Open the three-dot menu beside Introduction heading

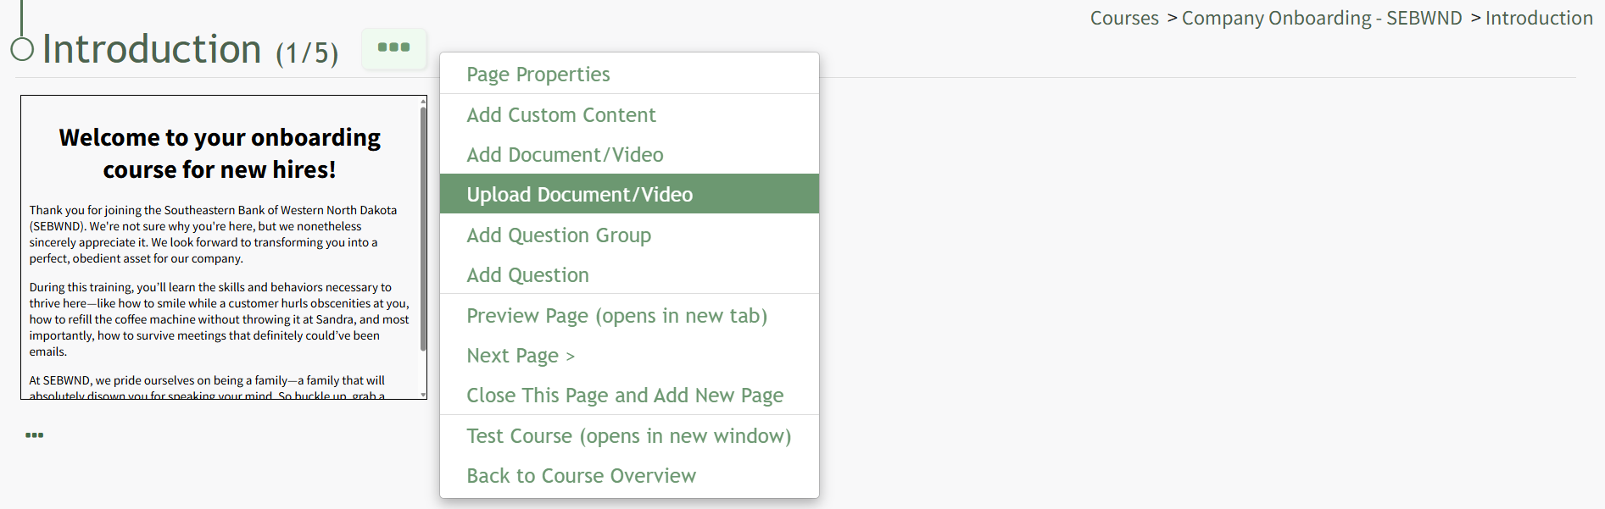[x=393, y=47]
